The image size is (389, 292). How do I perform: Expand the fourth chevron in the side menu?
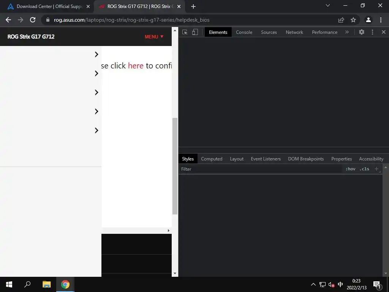pyautogui.click(x=96, y=111)
